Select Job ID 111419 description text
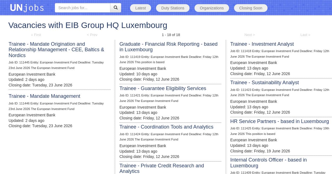 pyautogui.click(x=169, y=60)
